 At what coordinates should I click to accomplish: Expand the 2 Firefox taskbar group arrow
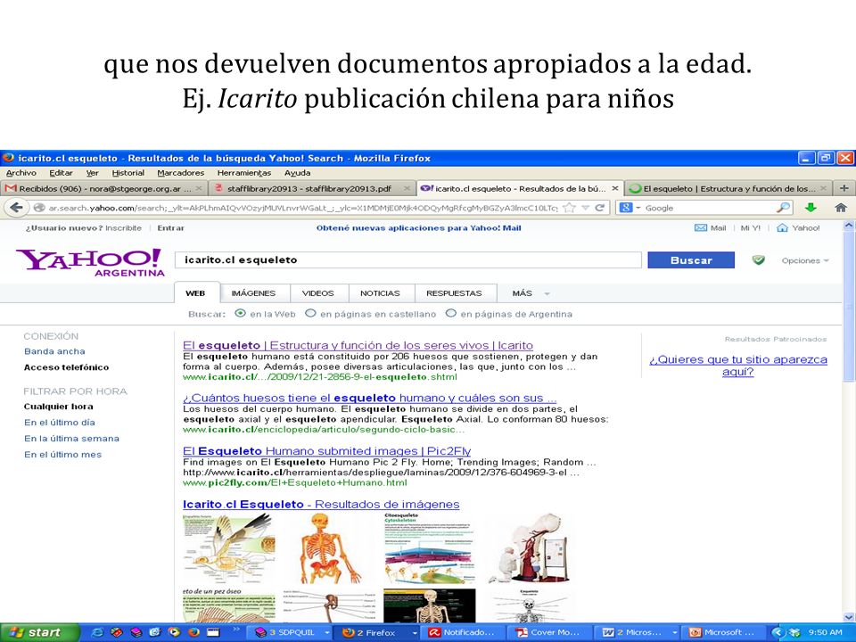point(415,633)
